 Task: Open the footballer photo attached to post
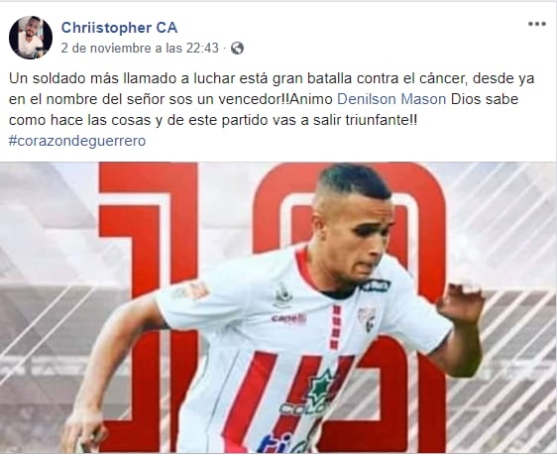point(278,307)
